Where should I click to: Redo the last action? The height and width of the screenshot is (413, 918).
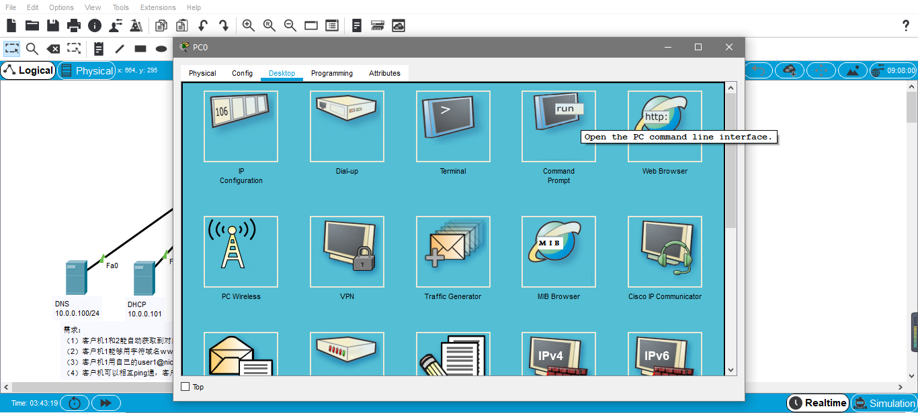click(x=224, y=25)
